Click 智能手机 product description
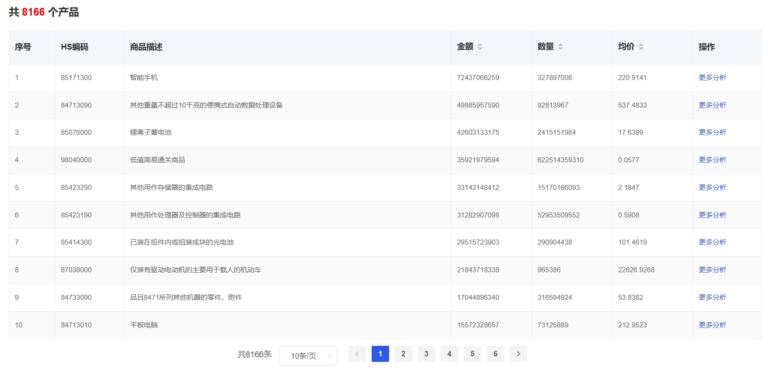This screenshot has width=770, height=372. point(144,78)
